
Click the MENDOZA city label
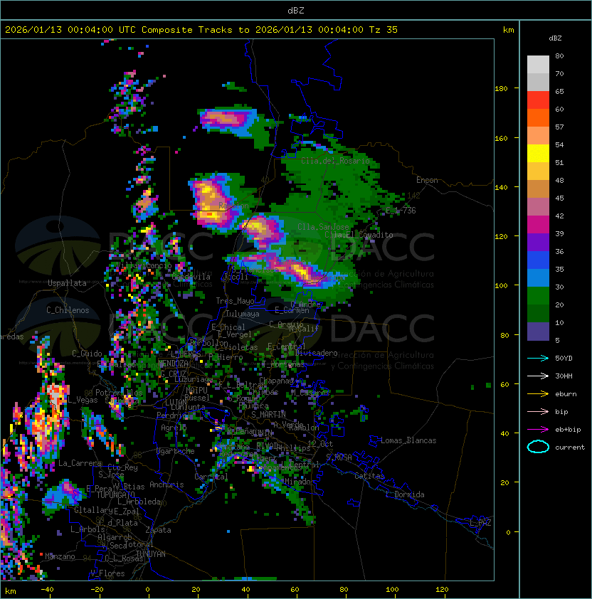(173, 363)
